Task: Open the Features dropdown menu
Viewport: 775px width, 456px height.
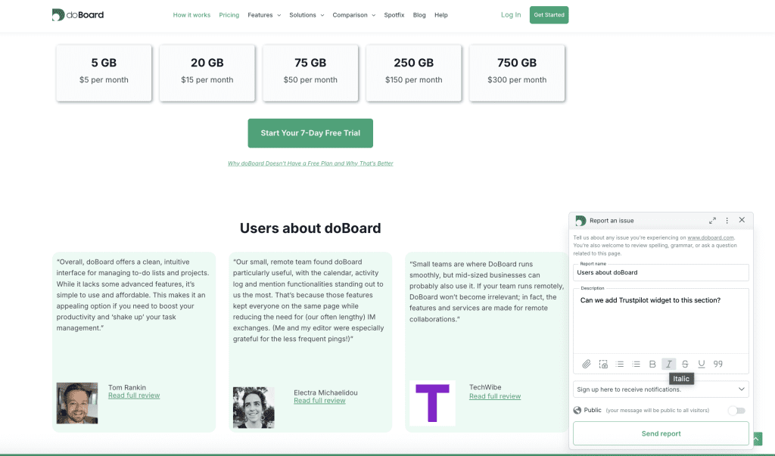Action: pos(264,15)
